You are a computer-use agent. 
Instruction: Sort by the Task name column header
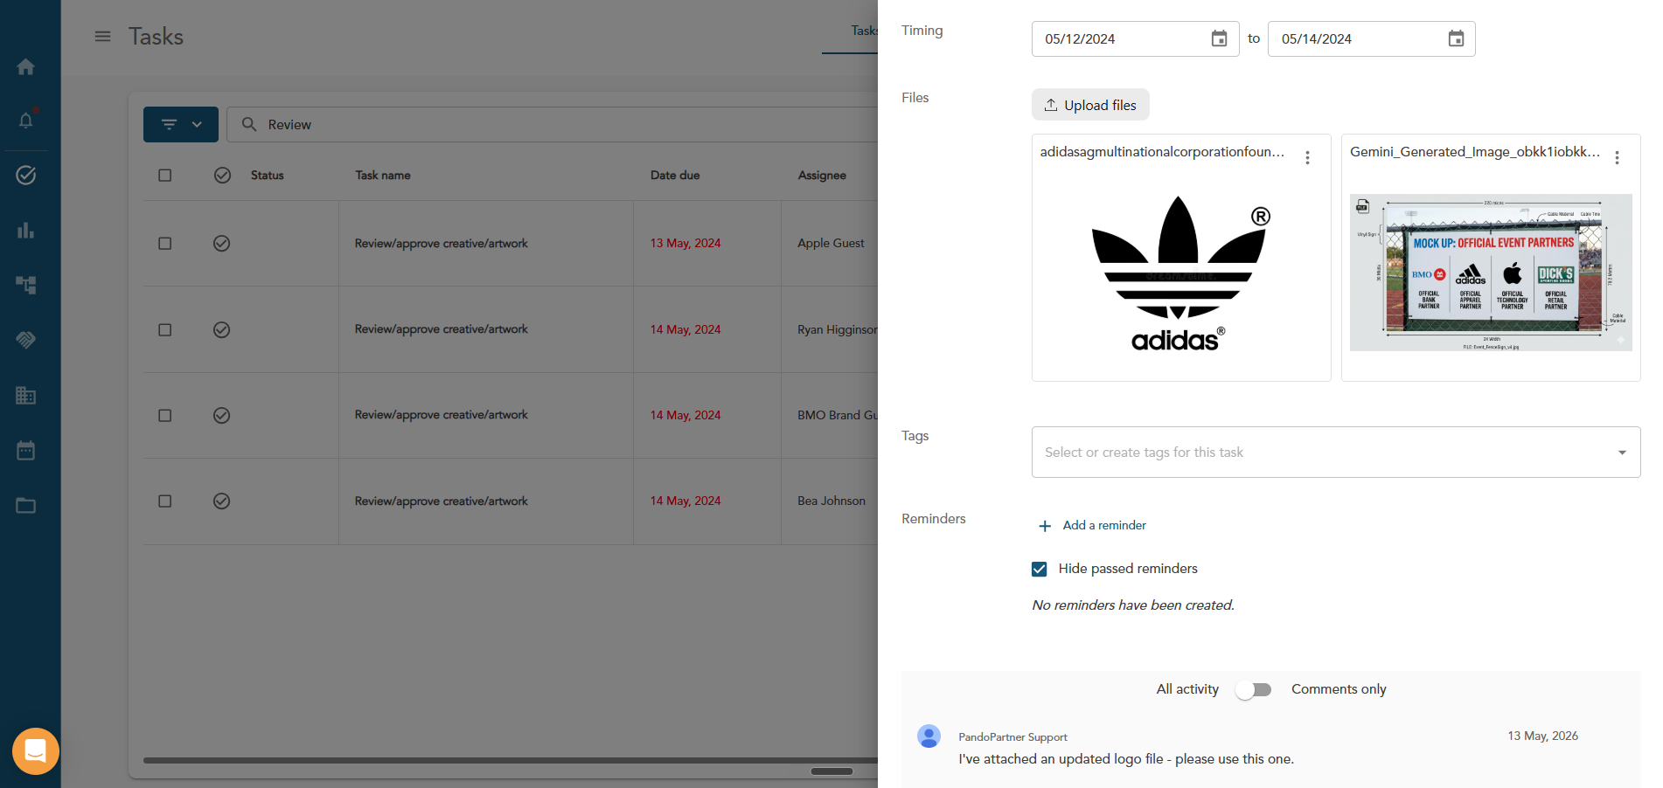[x=383, y=175]
